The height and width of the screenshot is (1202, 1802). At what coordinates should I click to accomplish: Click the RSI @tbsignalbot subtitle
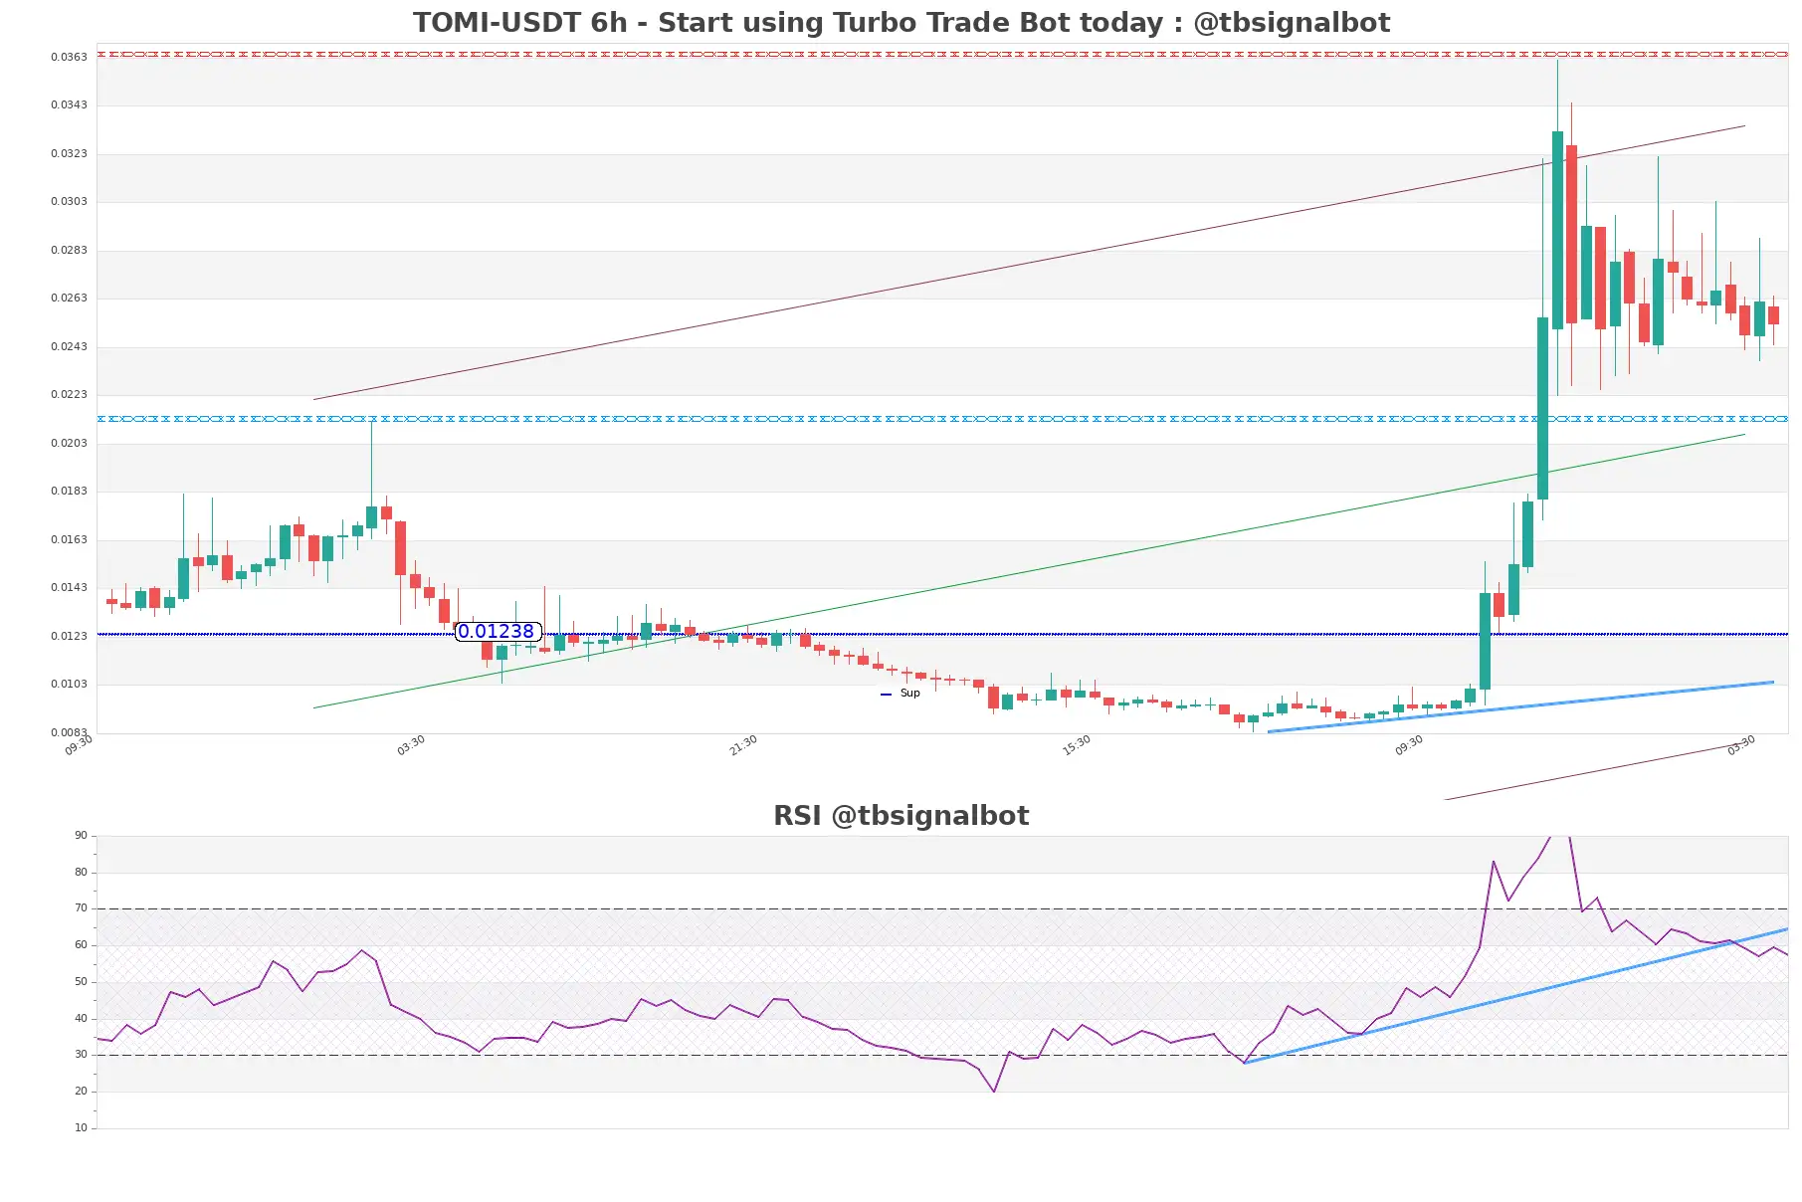[x=901, y=816]
